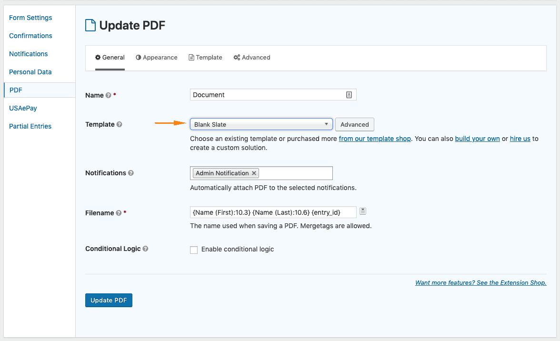Click the help icon beside Filename label
560x341 pixels.
click(x=119, y=213)
